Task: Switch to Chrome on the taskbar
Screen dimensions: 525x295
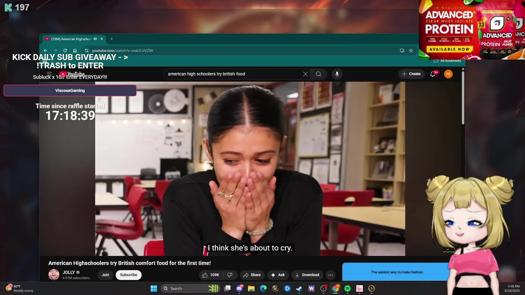Action: coord(336,288)
